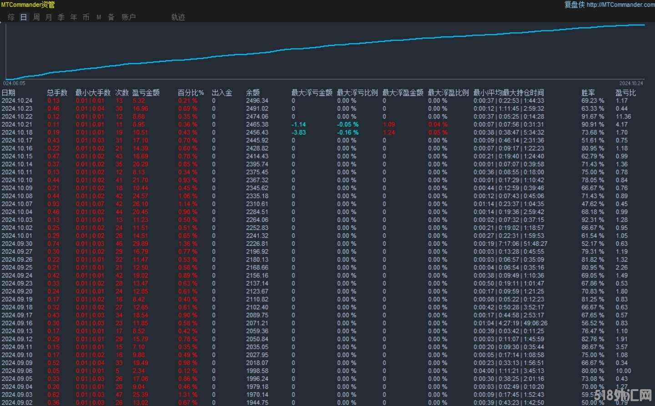655x406 pixels.
Task: Switch to the 账户 account tab
Action: (129, 17)
